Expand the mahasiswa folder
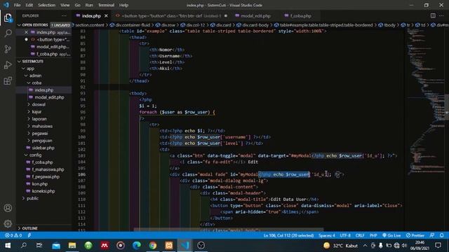 coord(43,126)
